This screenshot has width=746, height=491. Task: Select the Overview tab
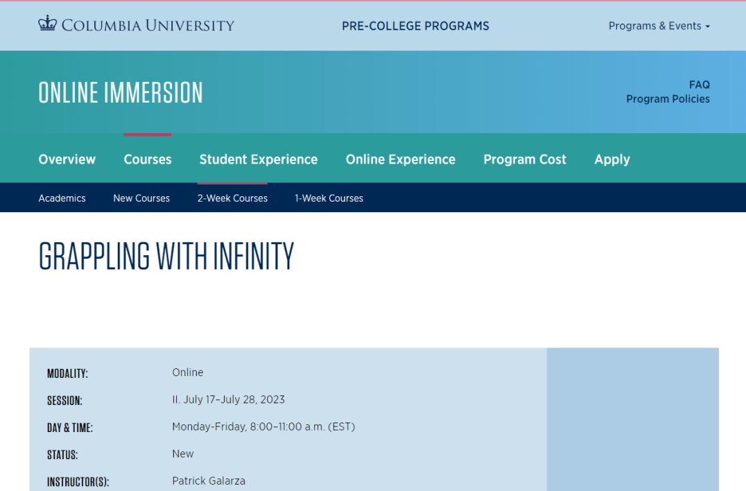(x=67, y=160)
